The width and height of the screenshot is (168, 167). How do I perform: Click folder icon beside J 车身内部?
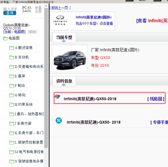(x=12, y=123)
